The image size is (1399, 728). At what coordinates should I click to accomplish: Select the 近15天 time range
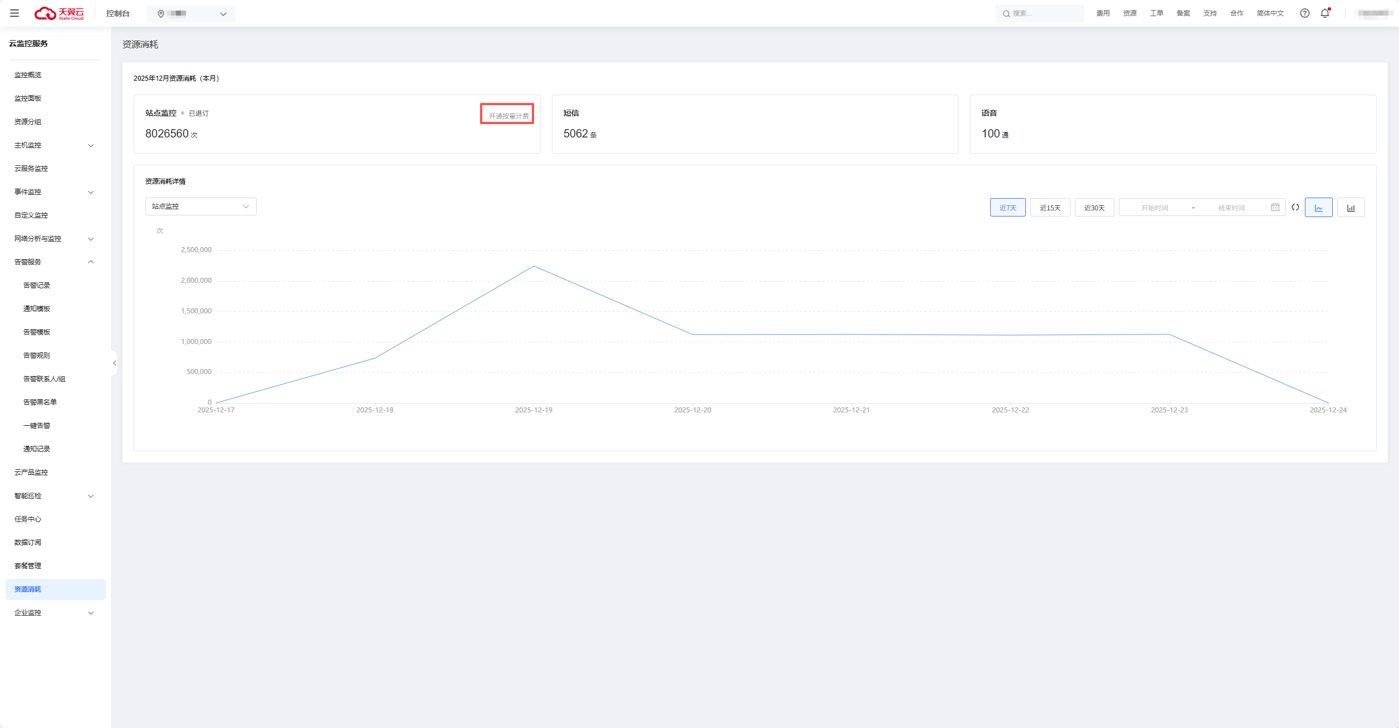click(x=1050, y=208)
